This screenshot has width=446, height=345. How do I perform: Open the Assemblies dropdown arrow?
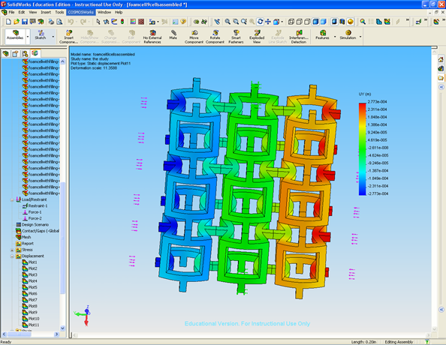pyautogui.click(x=28, y=37)
